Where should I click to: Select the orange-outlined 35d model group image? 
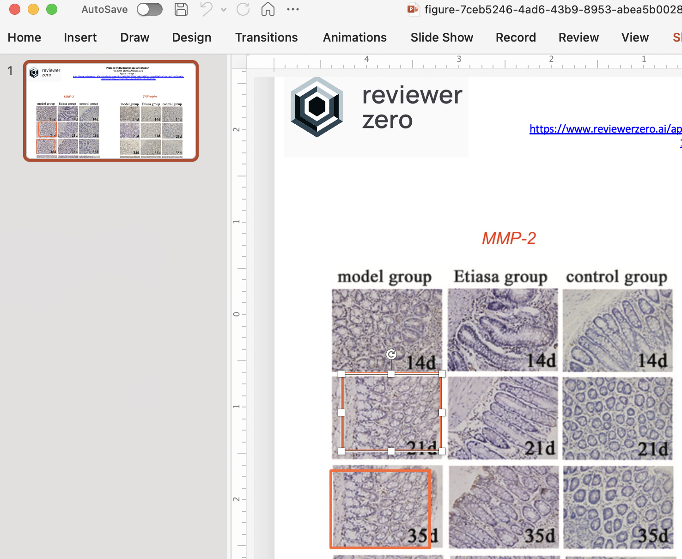(380, 508)
